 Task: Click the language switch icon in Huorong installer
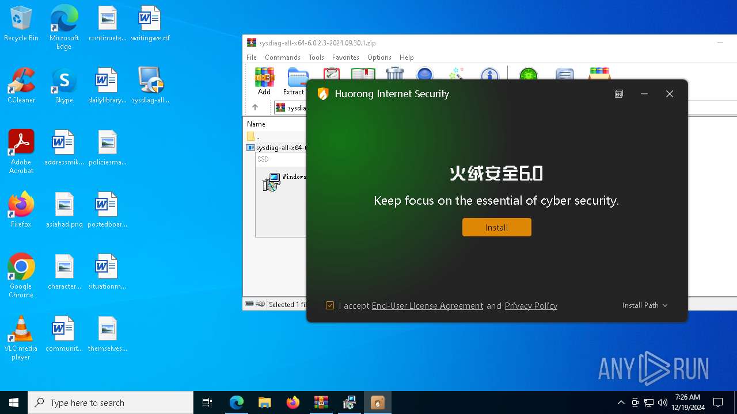[619, 94]
